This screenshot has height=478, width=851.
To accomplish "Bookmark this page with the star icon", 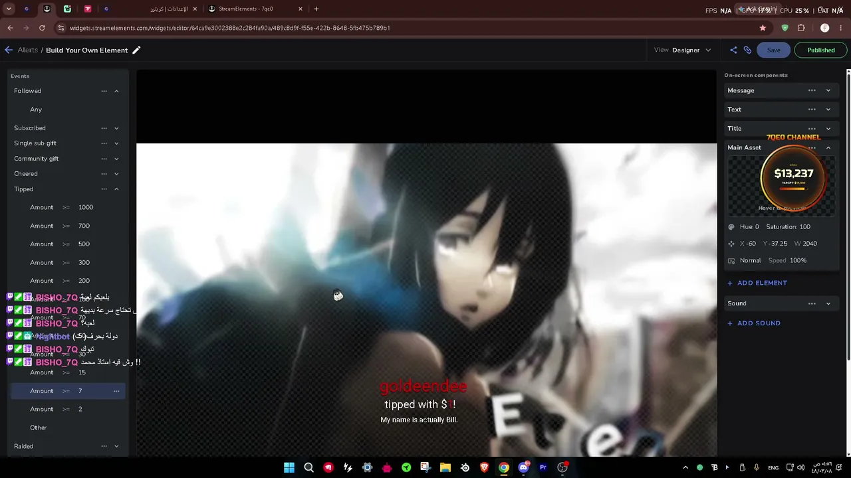I will 763,28.
